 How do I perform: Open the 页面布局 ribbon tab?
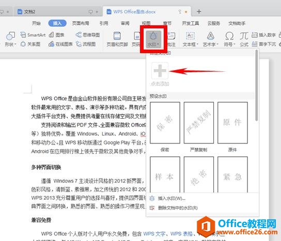tap(81, 23)
